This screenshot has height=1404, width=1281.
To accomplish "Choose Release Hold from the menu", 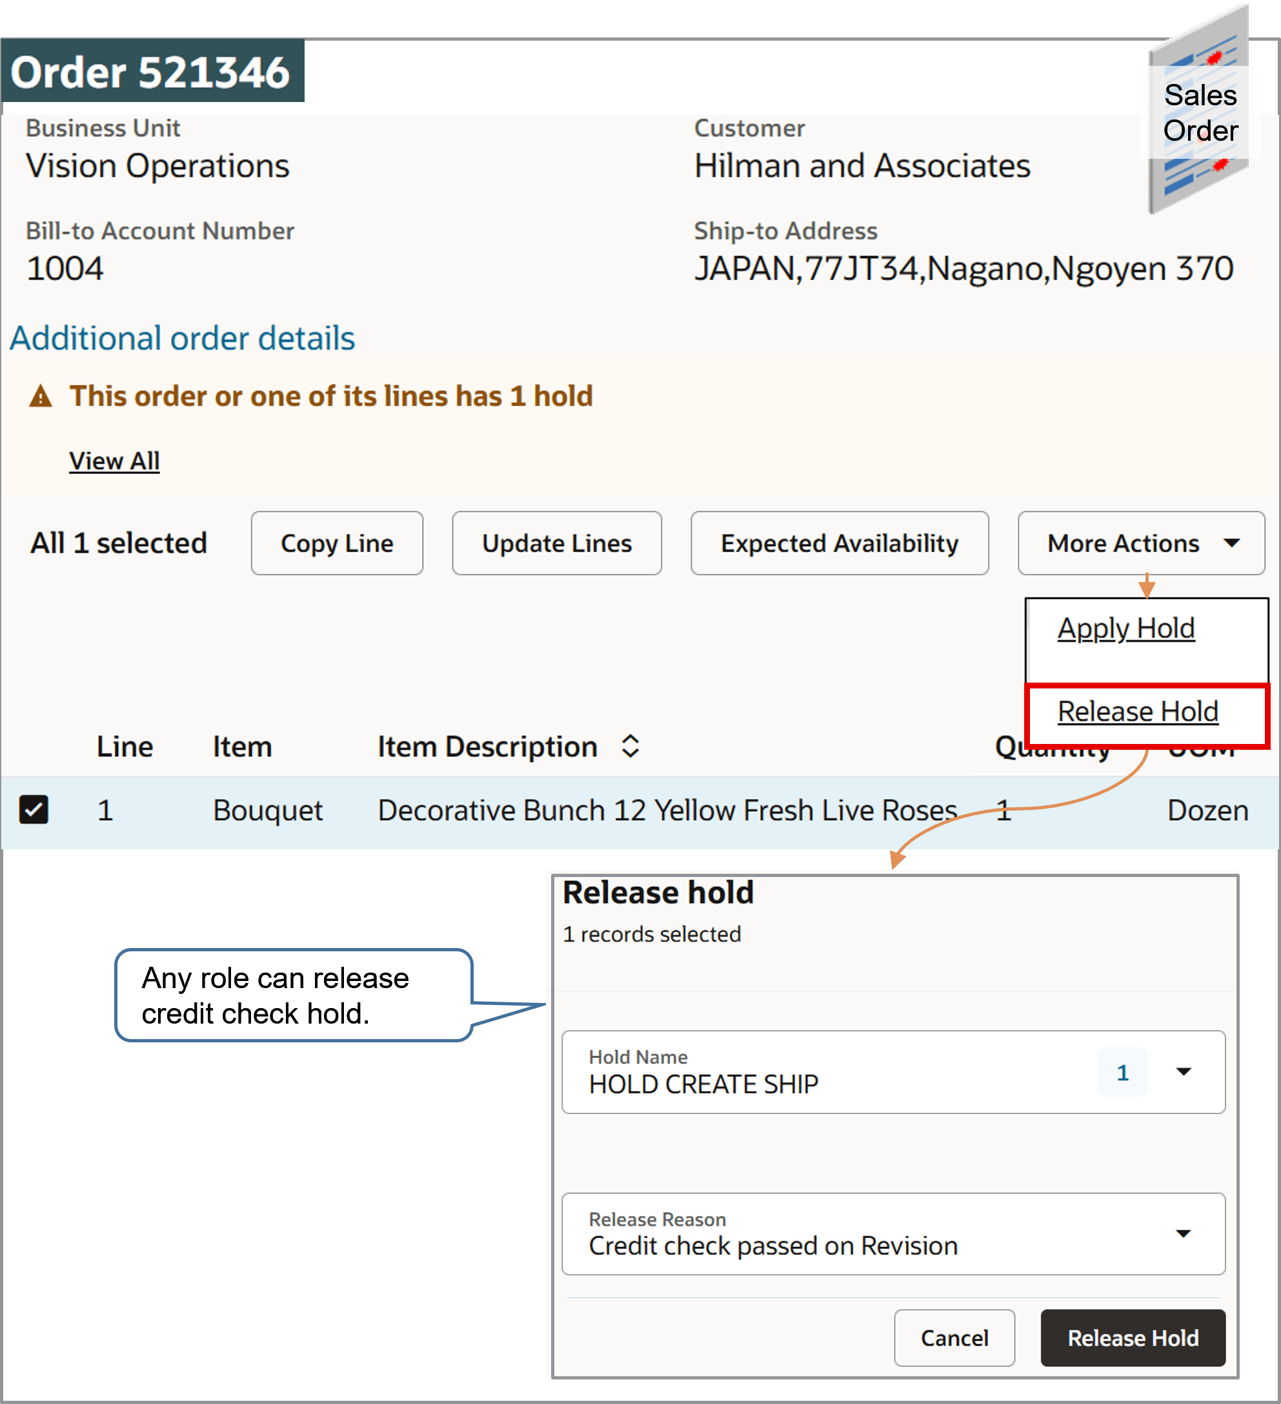I will click(x=1138, y=712).
